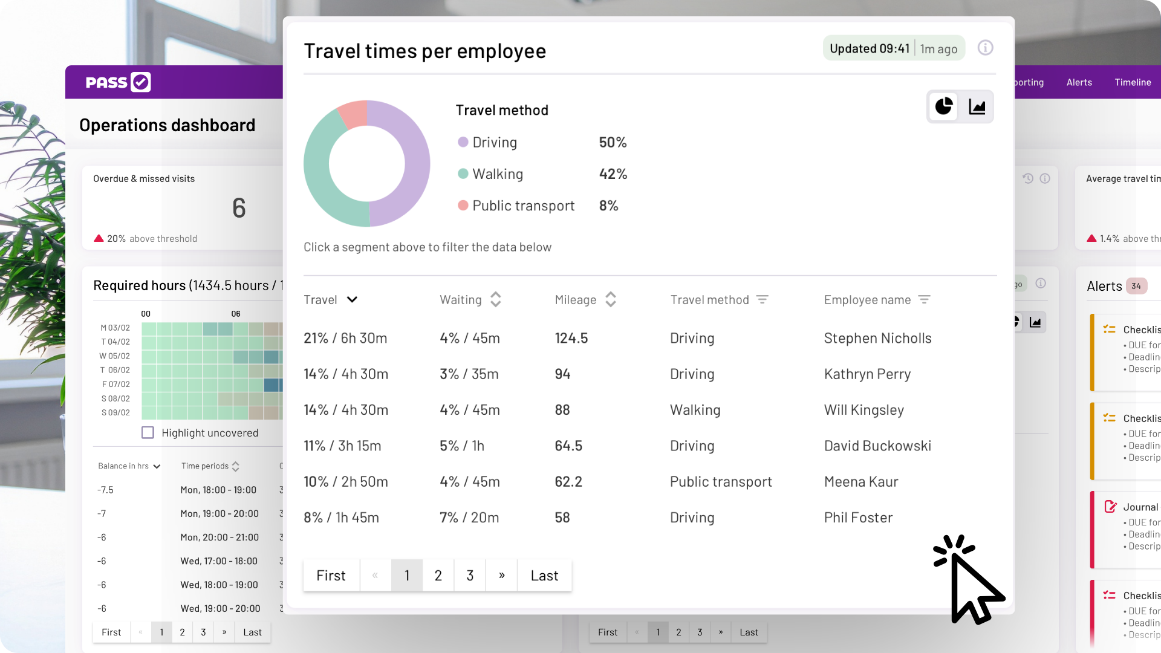
Task: Switch to area chart view in modal
Action: pyautogui.click(x=977, y=107)
